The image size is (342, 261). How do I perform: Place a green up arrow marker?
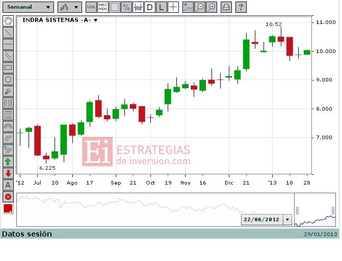pyautogui.click(x=8, y=162)
